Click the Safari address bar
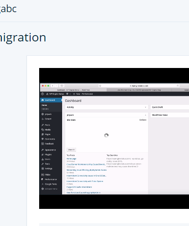This screenshot has height=226, width=189. tap(139, 86)
